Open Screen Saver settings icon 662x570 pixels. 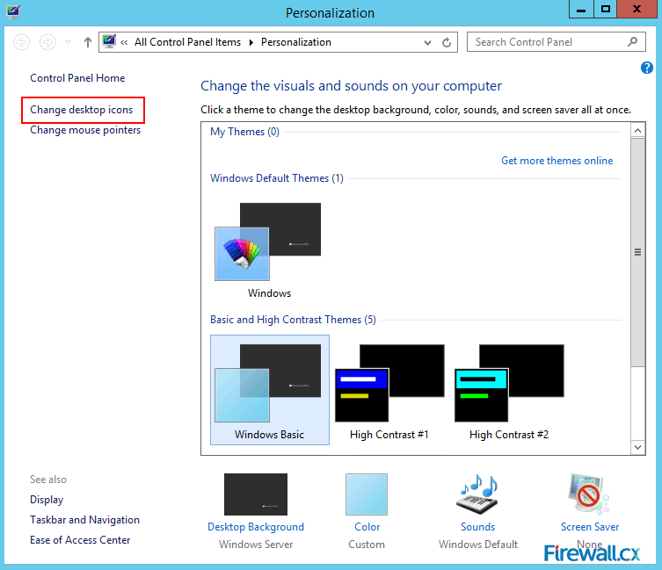[x=589, y=494]
